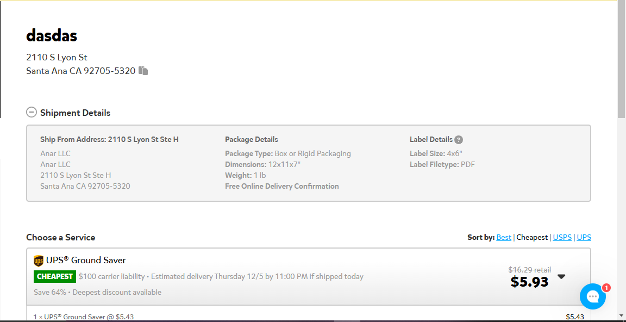Click the Ship From Address heading

point(109,139)
